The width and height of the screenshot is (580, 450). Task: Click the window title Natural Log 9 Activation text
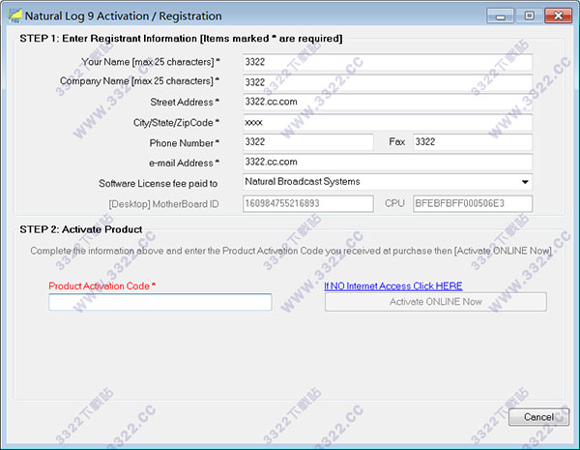(x=123, y=15)
